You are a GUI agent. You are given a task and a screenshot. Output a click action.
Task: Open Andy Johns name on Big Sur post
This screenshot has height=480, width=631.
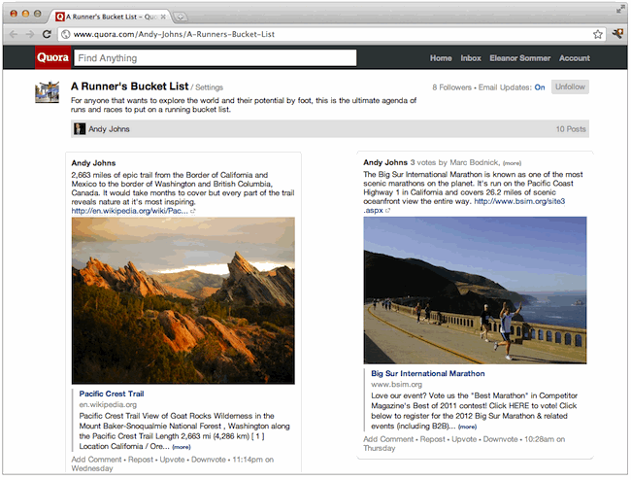click(x=385, y=162)
